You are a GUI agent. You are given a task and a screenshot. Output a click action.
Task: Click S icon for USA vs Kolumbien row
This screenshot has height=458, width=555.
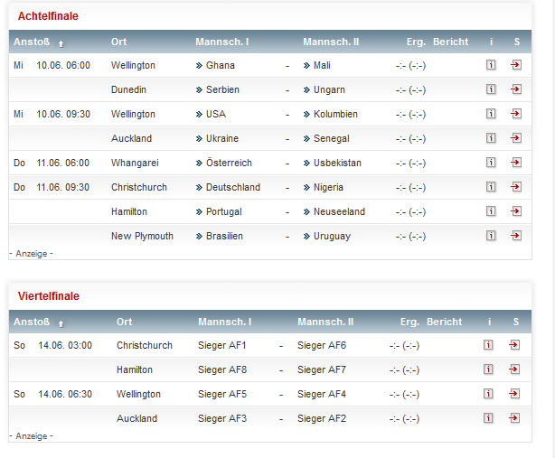pyautogui.click(x=516, y=114)
